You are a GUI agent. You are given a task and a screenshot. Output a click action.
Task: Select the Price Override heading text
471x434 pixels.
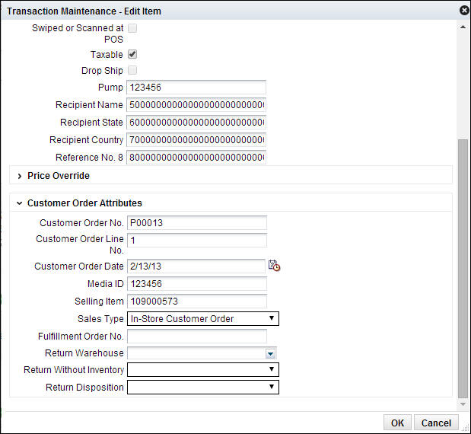(x=59, y=176)
